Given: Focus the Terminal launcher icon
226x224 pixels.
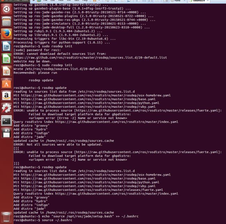Looking at the screenshot, I should tap(6, 121).
